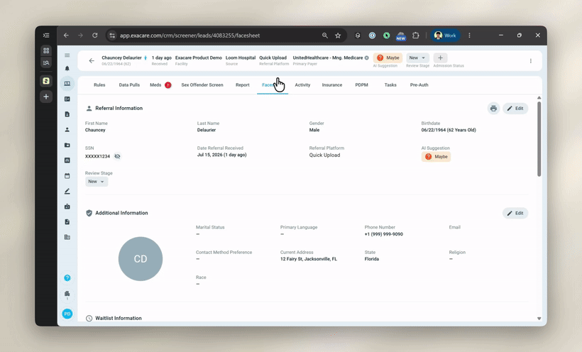Viewport: 582px width, 352px height.
Task: Click the scroll down arrow of page scrollbar
Action: (x=539, y=319)
